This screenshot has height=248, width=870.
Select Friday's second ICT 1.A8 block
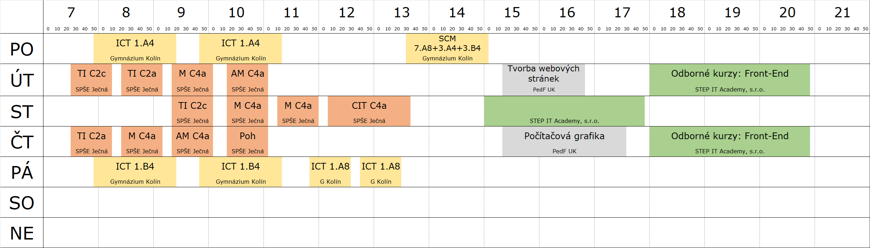coord(380,172)
